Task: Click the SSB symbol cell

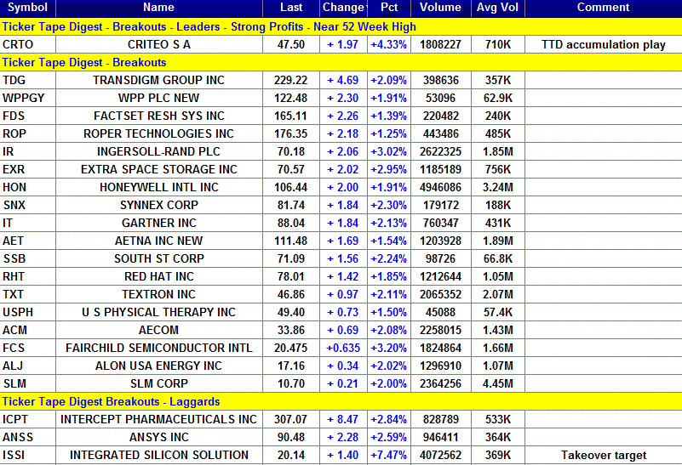Action: [27, 258]
